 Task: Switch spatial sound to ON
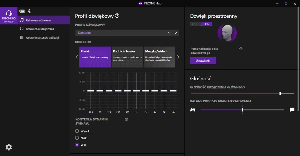point(207,24)
